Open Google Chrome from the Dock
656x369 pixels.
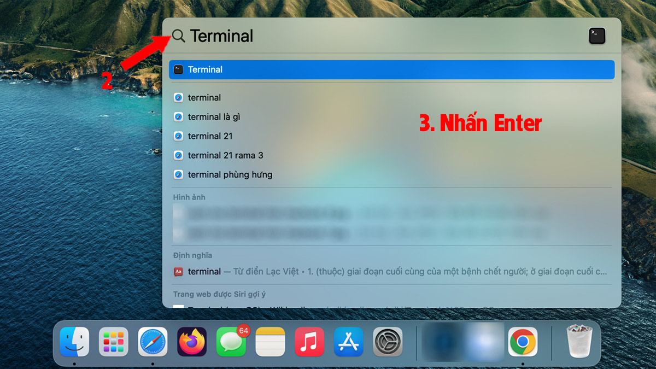pyautogui.click(x=523, y=343)
